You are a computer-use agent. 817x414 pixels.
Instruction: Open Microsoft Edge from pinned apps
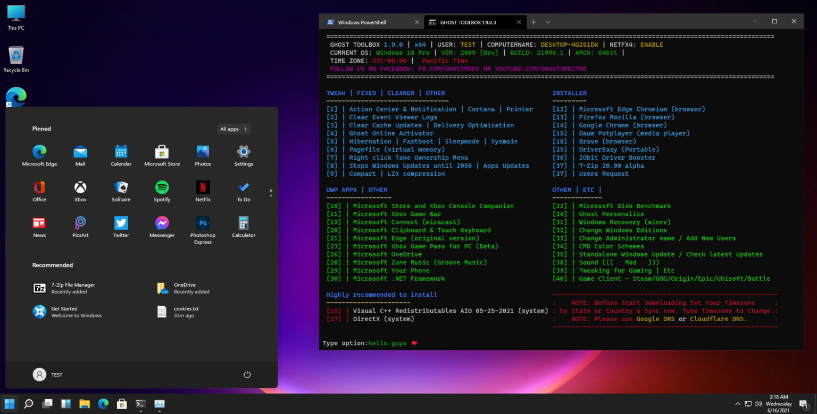pos(39,156)
